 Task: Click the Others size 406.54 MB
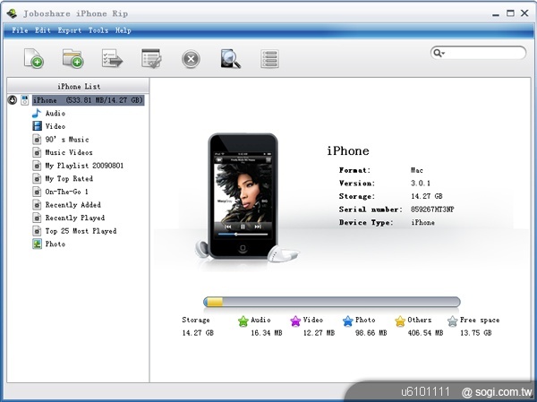click(425, 333)
